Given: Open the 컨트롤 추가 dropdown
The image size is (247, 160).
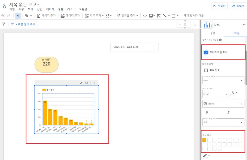Looking at the screenshot, I should (127, 16).
